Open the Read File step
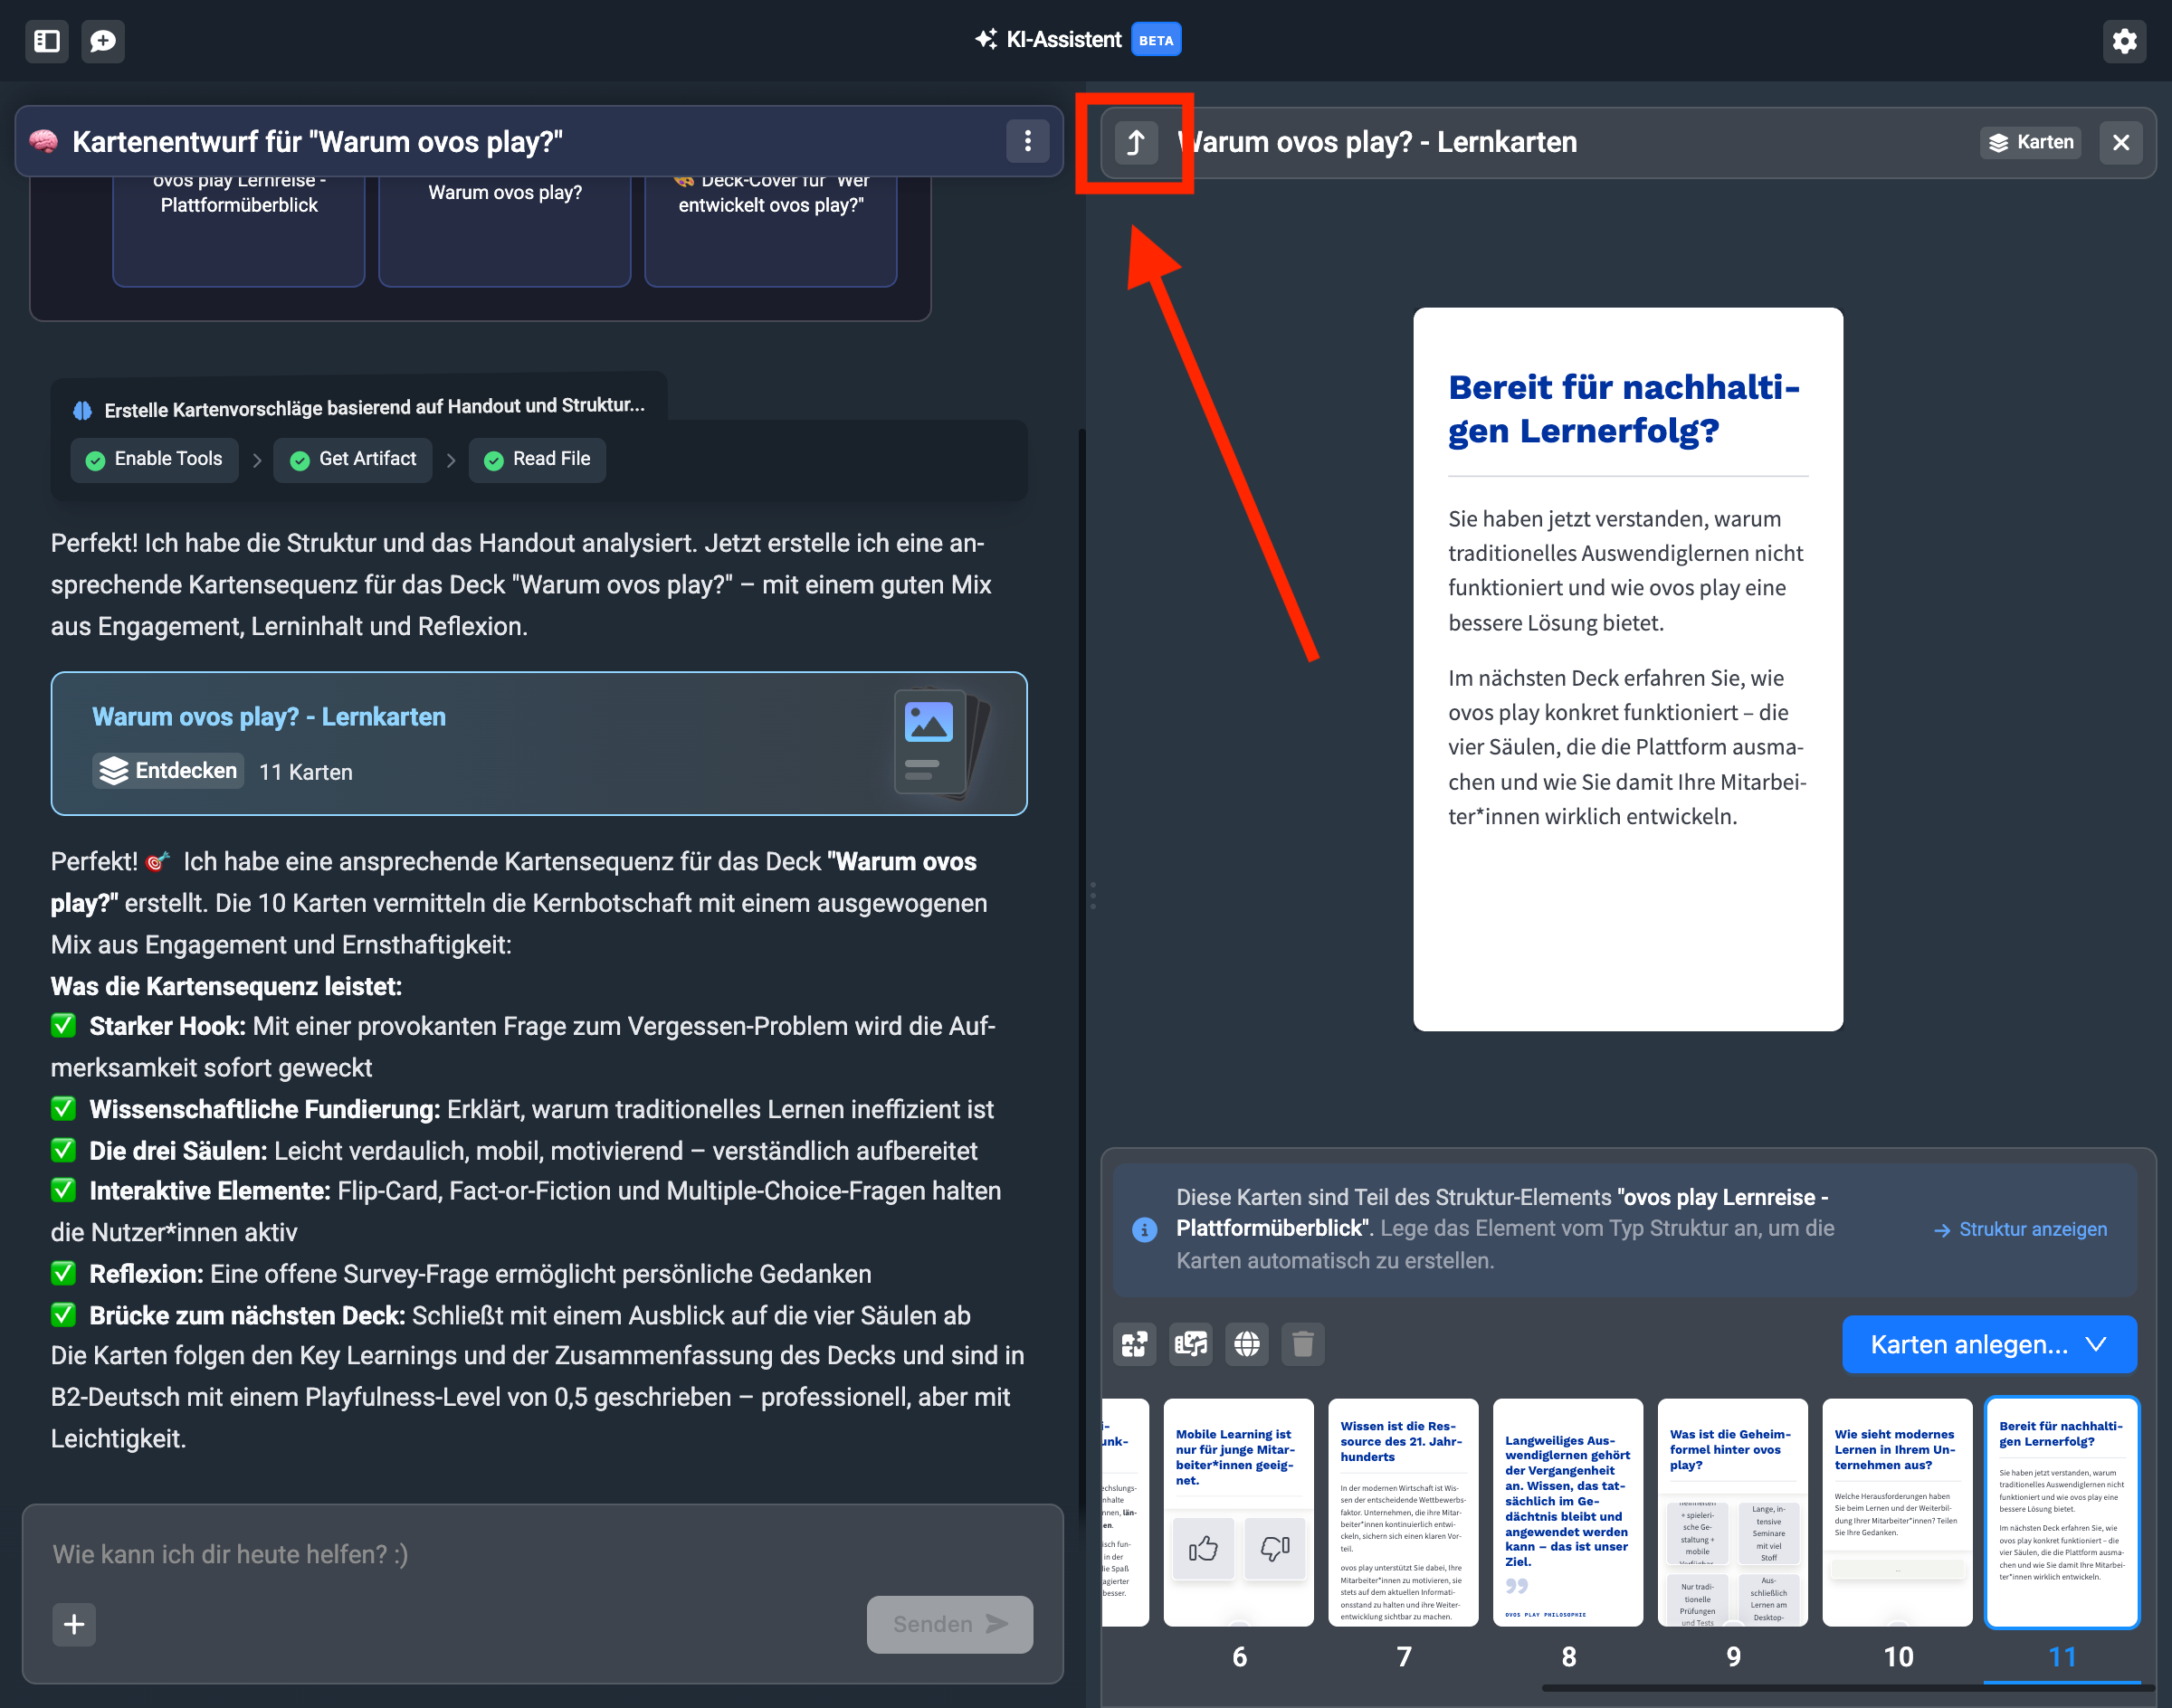The width and height of the screenshot is (2172, 1708). tap(538, 459)
